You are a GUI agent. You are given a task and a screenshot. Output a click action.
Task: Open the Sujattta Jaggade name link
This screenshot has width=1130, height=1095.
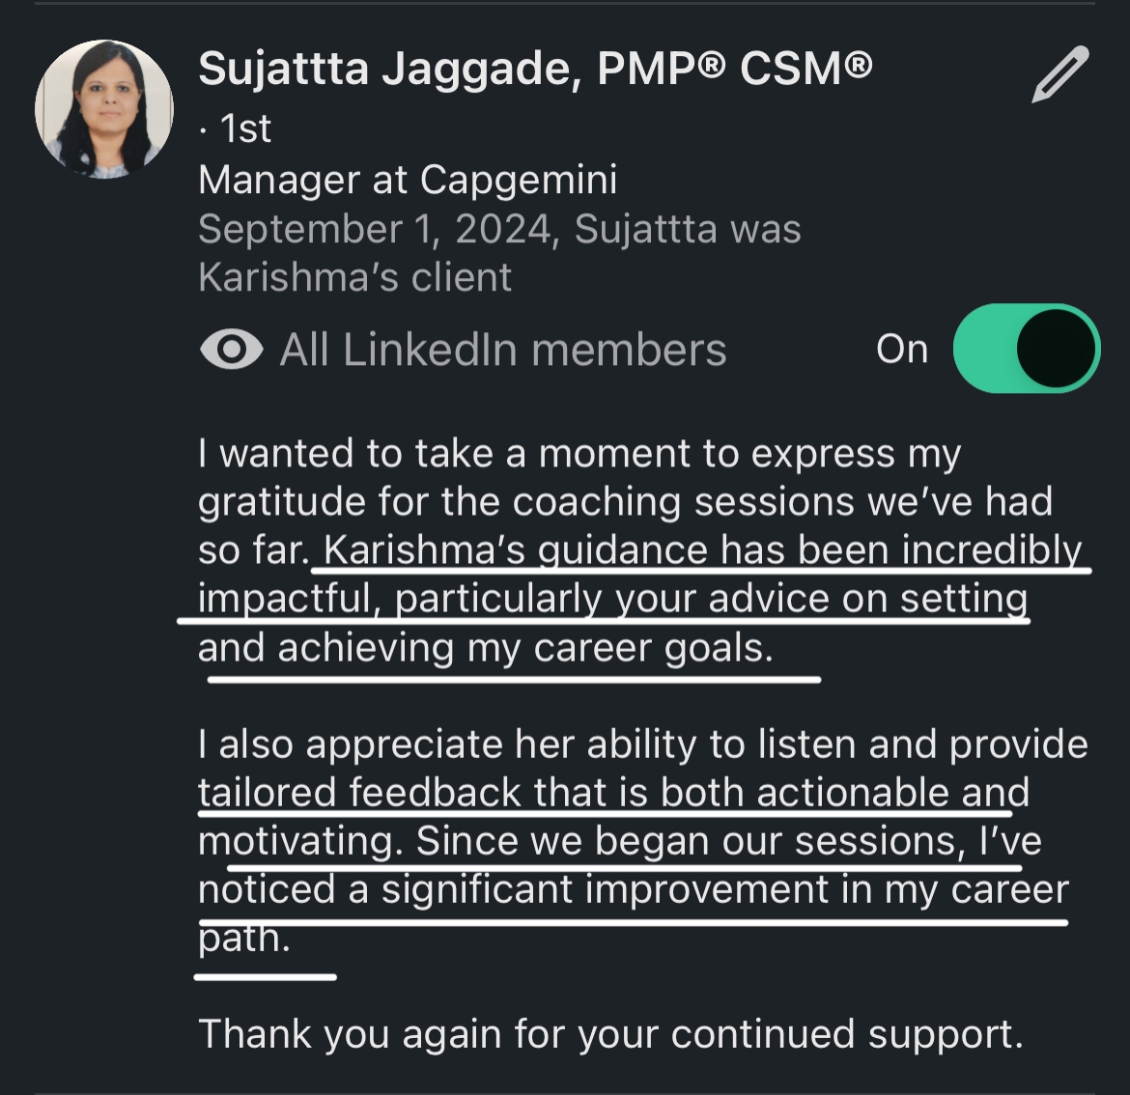click(x=388, y=69)
